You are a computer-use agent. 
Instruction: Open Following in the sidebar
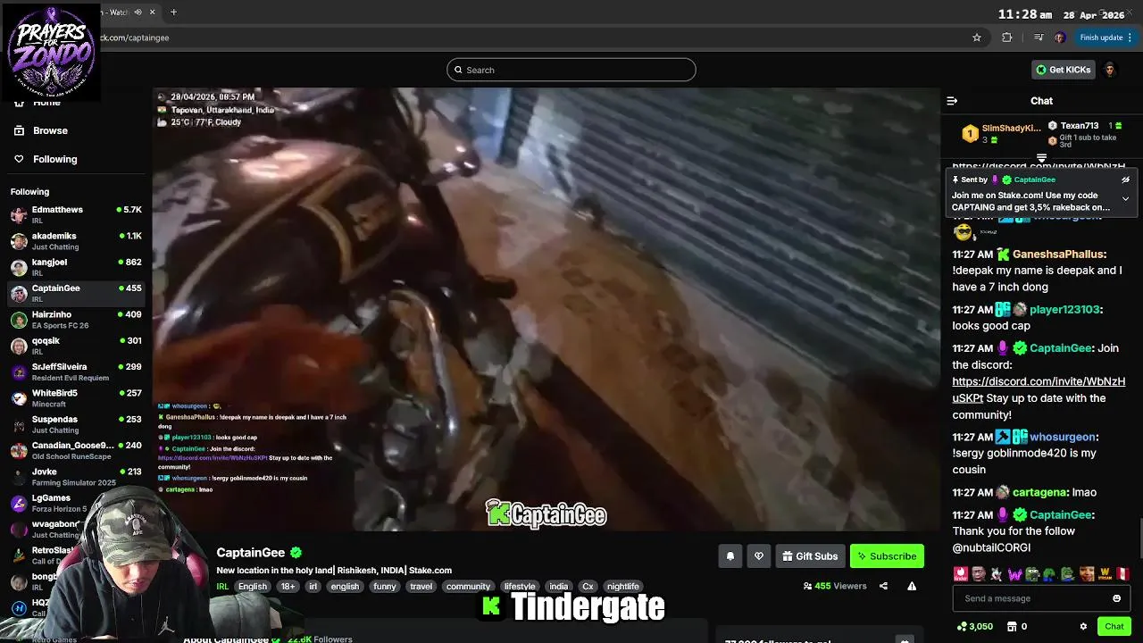point(54,159)
